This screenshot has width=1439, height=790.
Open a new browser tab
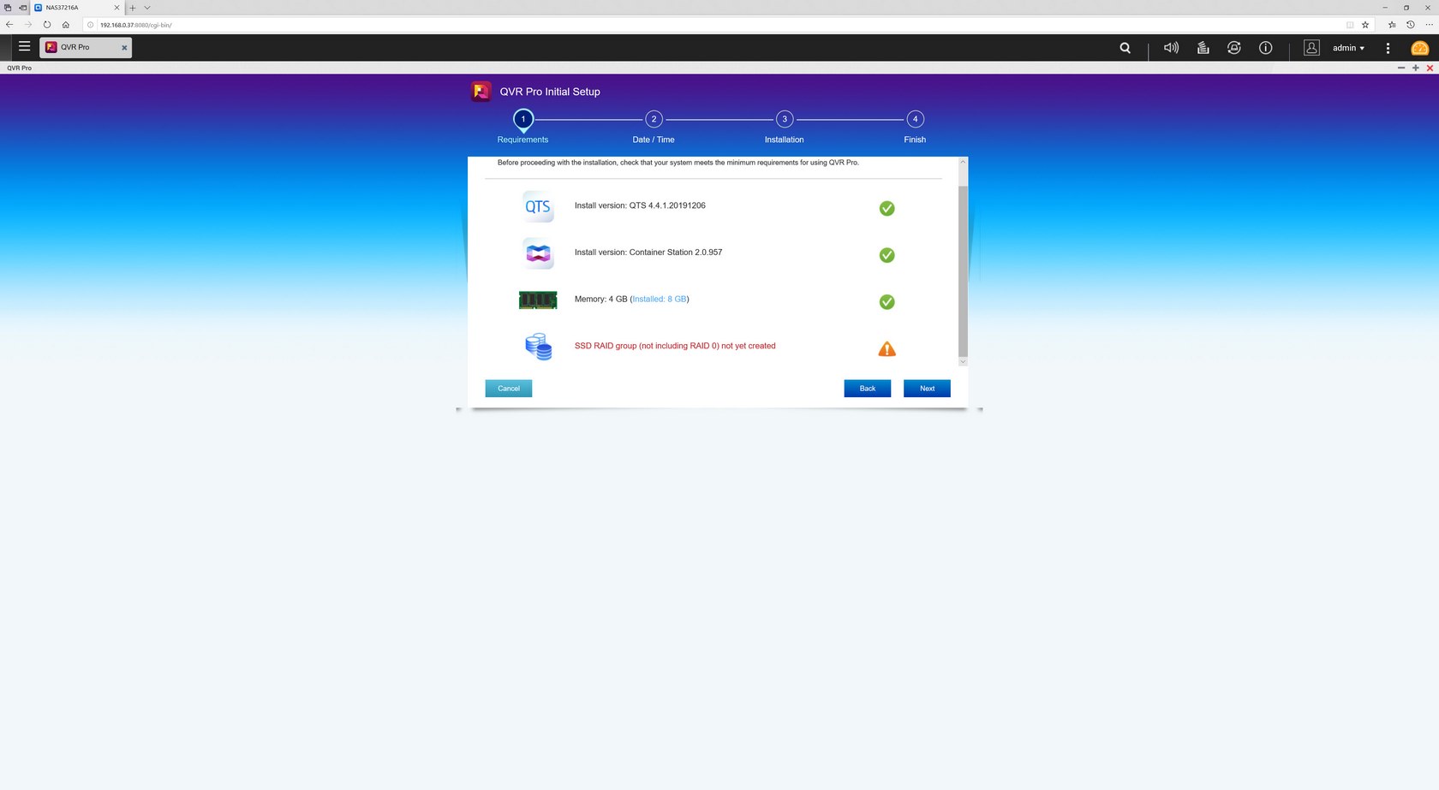pos(133,8)
